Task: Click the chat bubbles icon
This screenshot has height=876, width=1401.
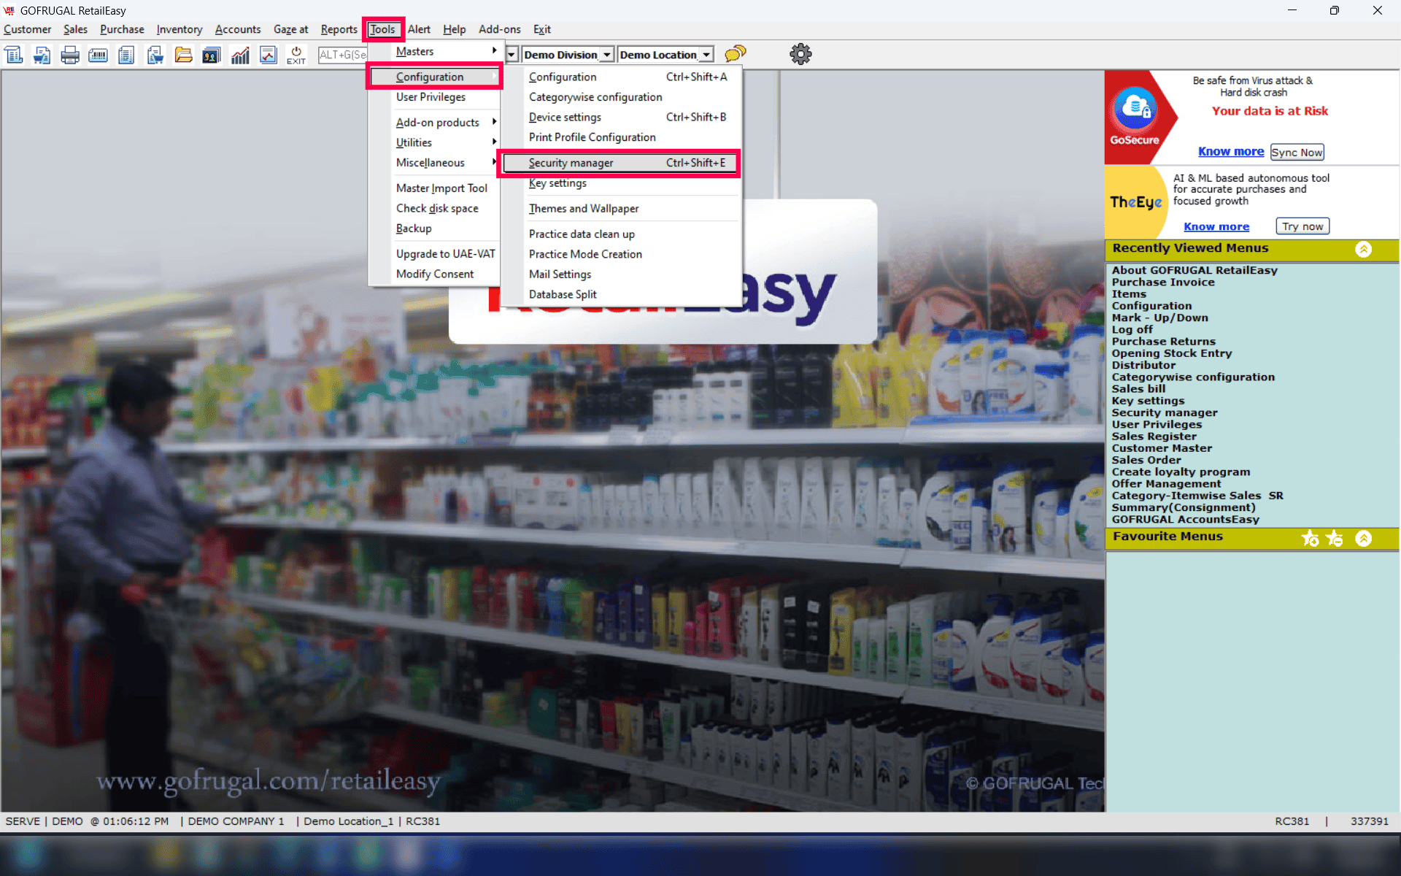Action: (x=735, y=54)
